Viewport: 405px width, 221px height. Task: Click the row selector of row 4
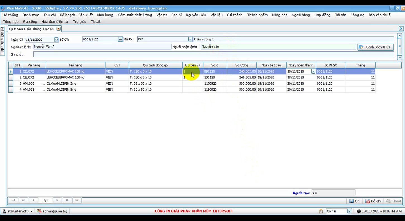pos(10,89)
